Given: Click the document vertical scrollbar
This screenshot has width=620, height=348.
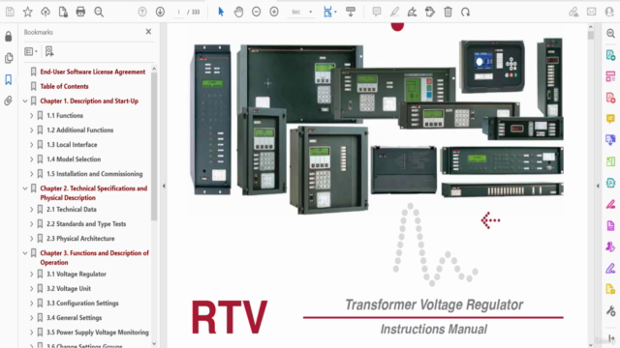Looking at the screenshot, I should coord(591,35).
